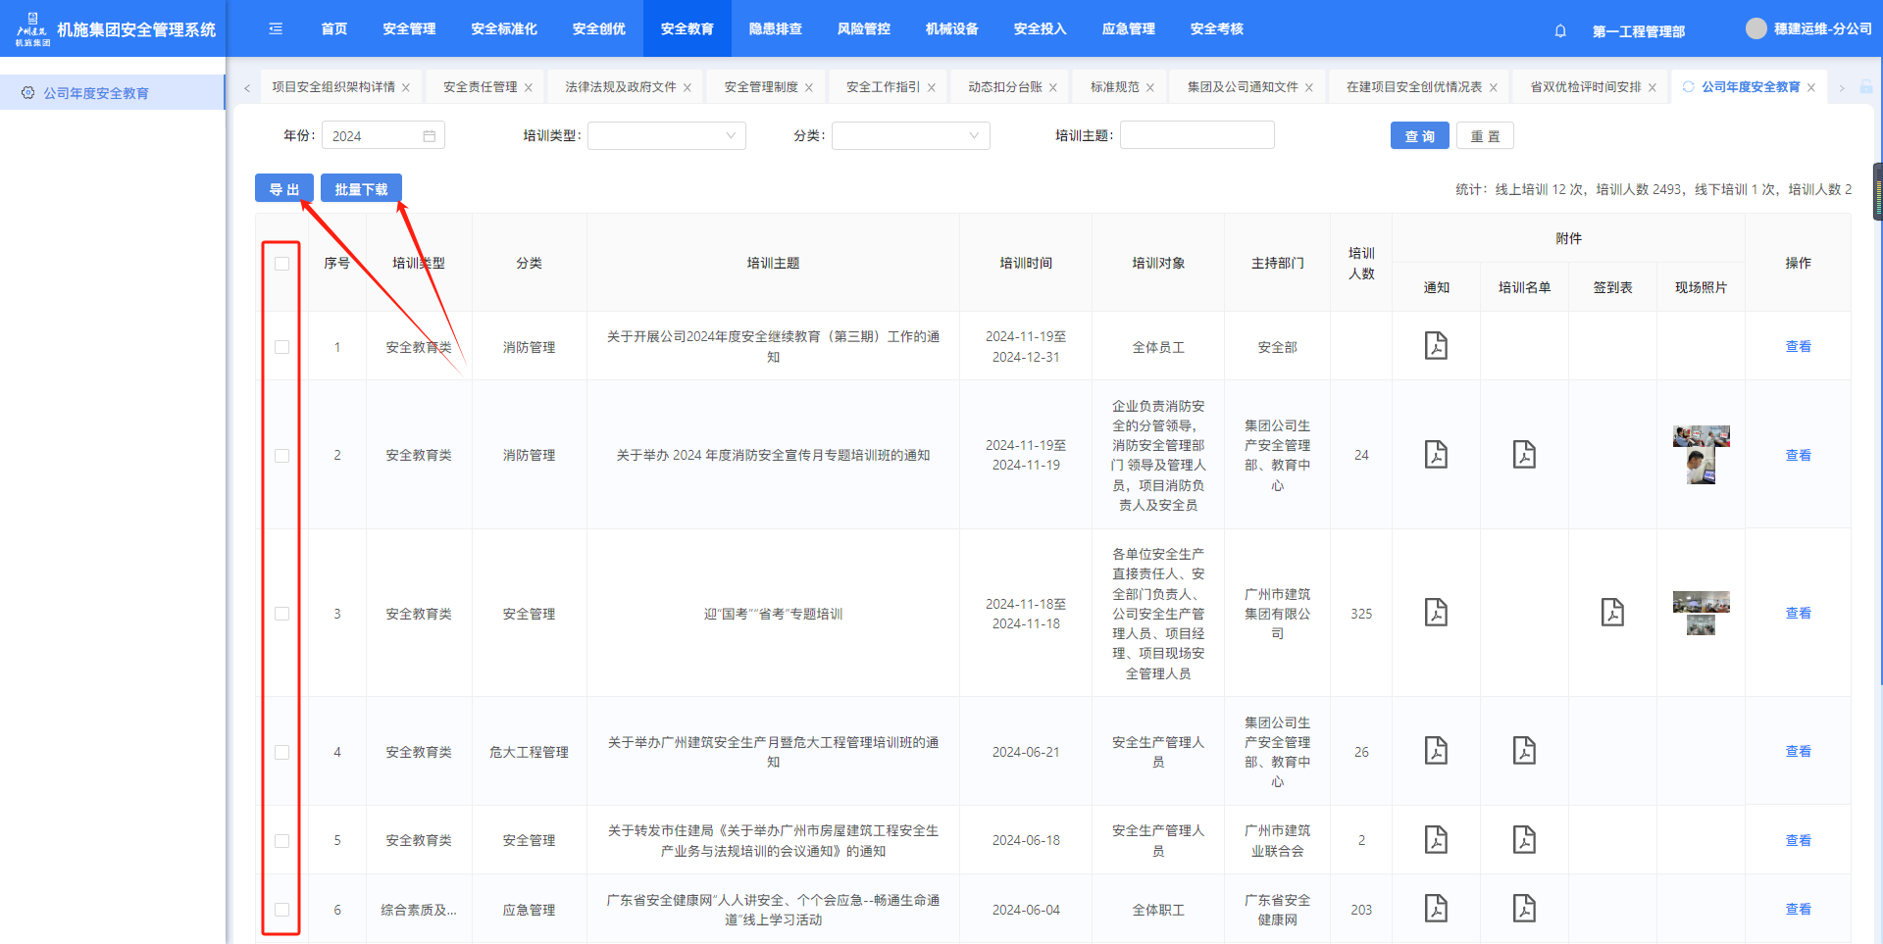Toggle the sidebar collapse hamburger icon
The width and height of the screenshot is (1883, 944).
pos(276,29)
